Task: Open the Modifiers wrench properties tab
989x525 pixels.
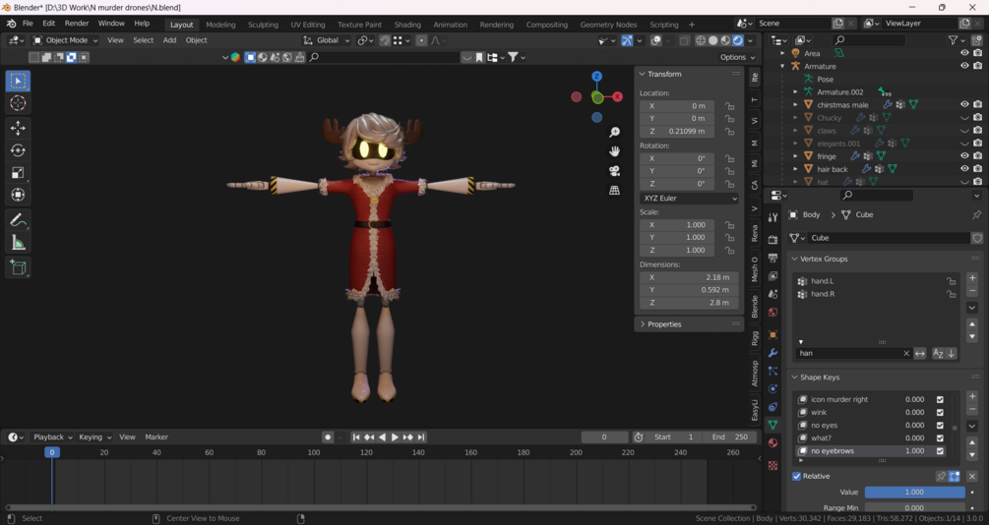Action: click(773, 353)
